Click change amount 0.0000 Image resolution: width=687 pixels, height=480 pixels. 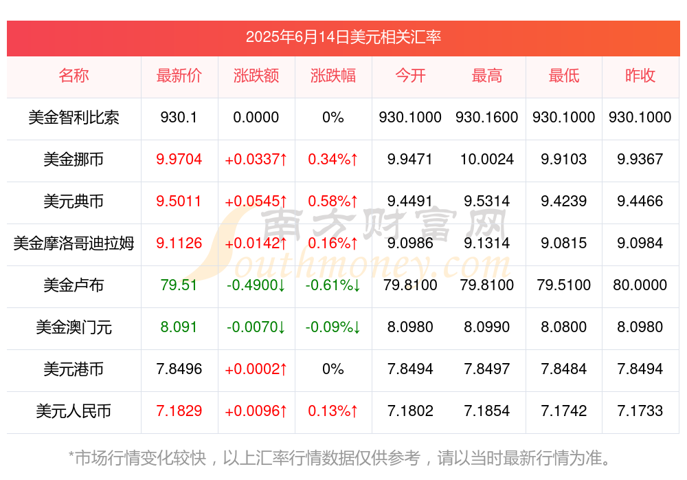point(256,118)
